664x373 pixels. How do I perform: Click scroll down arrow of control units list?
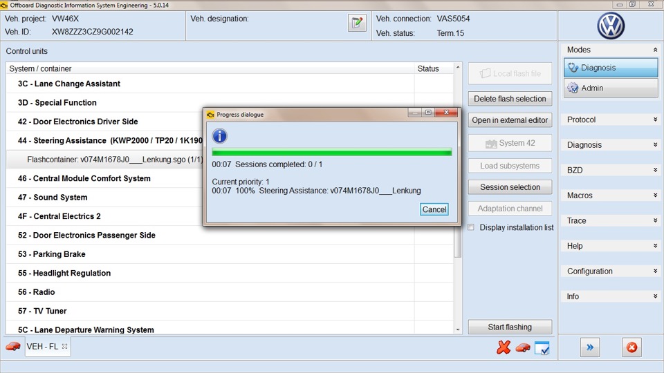[x=457, y=329]
